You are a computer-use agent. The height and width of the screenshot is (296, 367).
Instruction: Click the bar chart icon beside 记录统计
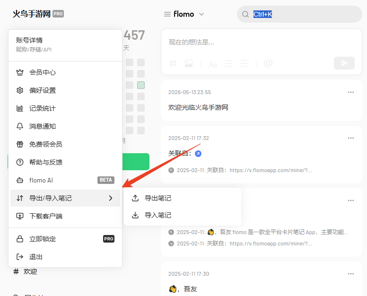click(20, 108)
